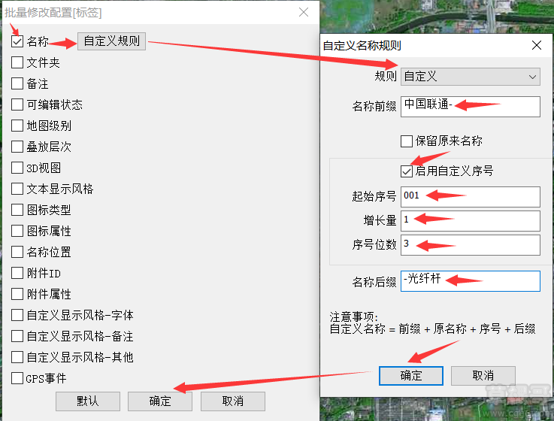Enable 自定义显示风格-字体 checkbox
Viewport: 554px width, 421px height.
(x=17, y=315)
